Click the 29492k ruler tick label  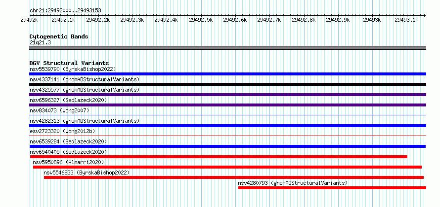[x=30, y=20]
